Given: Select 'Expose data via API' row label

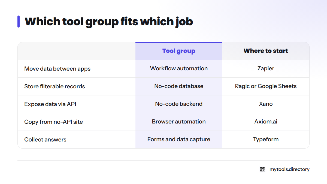Looking at the screenshot, I should (x=50, y=104).
